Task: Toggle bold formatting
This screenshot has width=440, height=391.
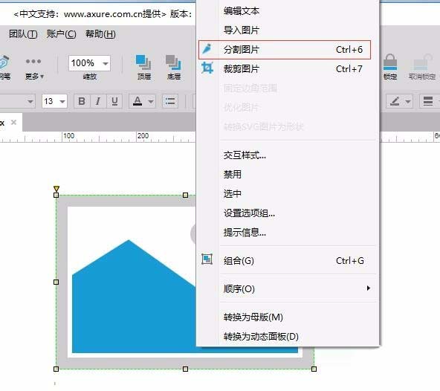Action: pyautogui.click(x=82, y=101)
